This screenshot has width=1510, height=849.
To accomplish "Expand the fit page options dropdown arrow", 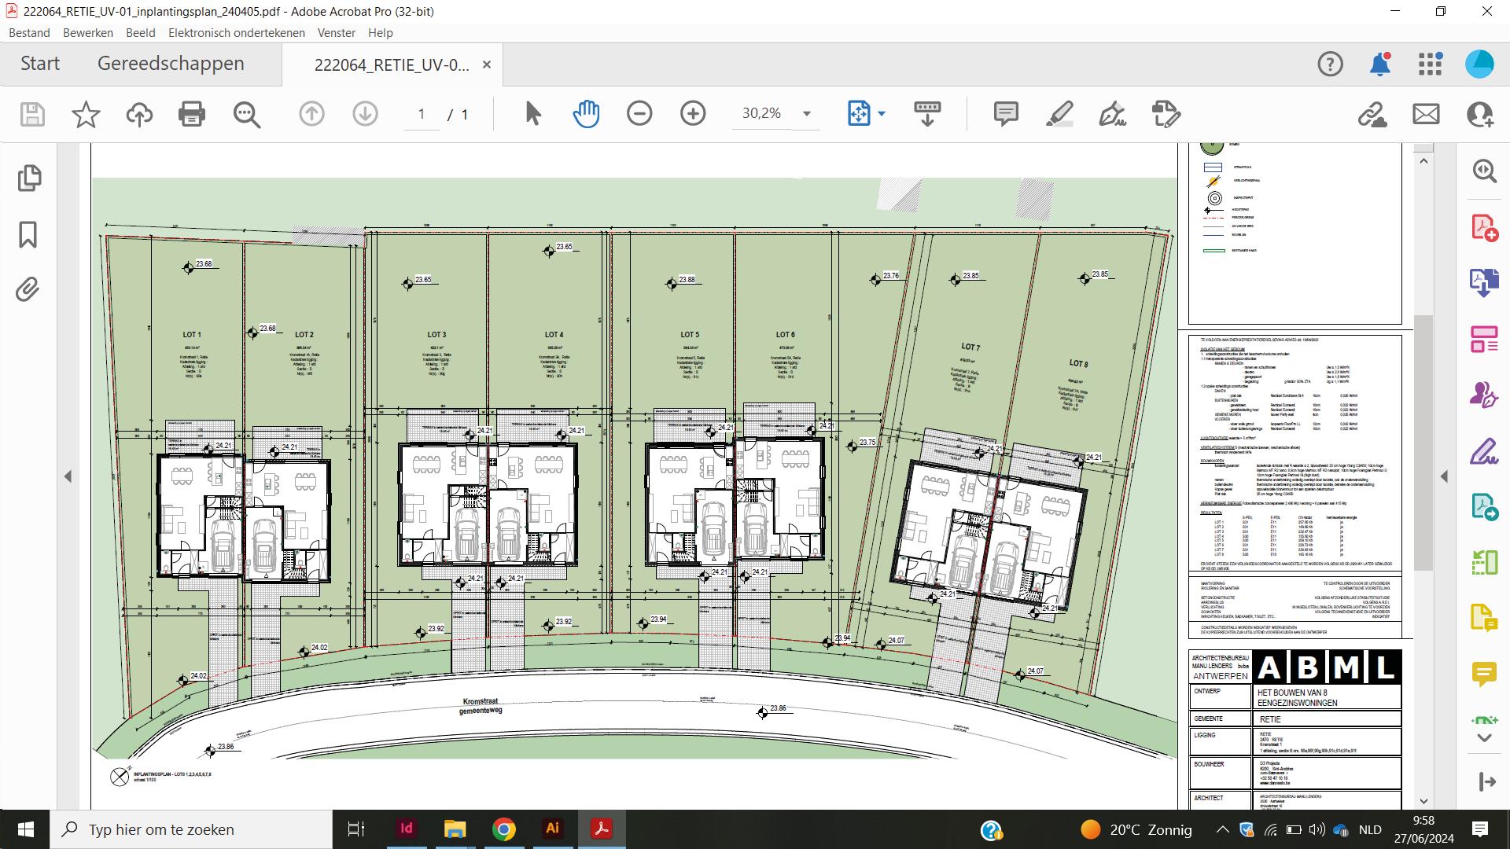I will click(x=882, y=114).
